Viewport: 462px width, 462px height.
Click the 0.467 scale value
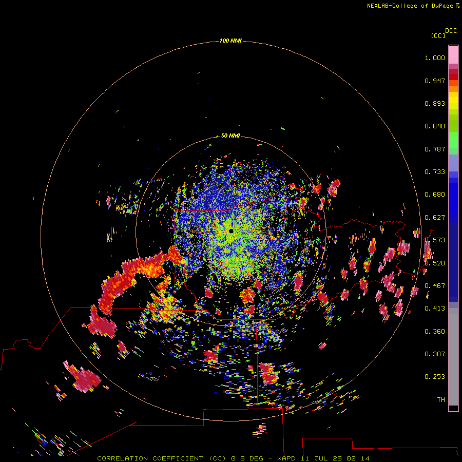point(435,286)
